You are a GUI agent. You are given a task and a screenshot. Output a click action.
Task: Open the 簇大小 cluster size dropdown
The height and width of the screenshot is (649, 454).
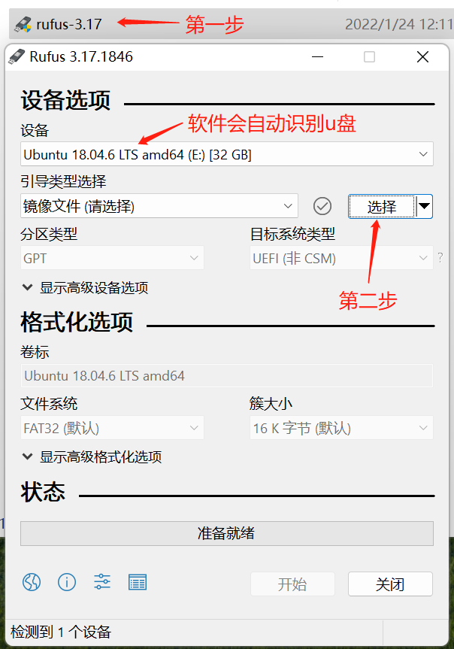click(x=341, y=428)
